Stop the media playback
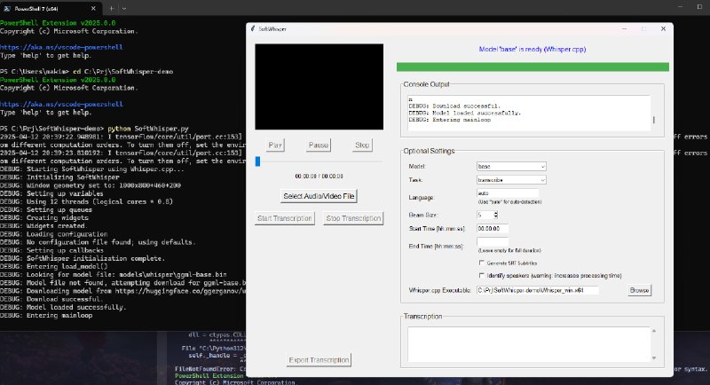 [362, 145]
